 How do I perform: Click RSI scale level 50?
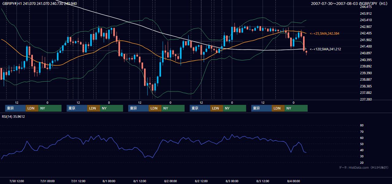click(362, 144)
